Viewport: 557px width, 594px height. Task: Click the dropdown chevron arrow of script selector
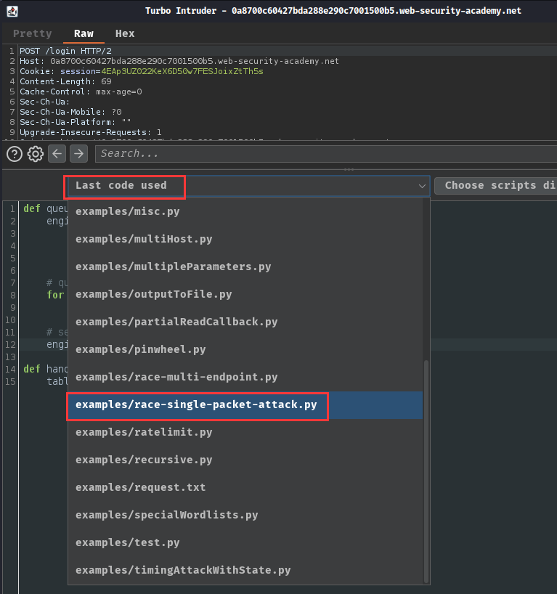click(x=422, y=186)
